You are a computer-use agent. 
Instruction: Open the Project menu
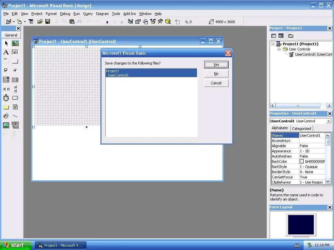coord(37,14)
